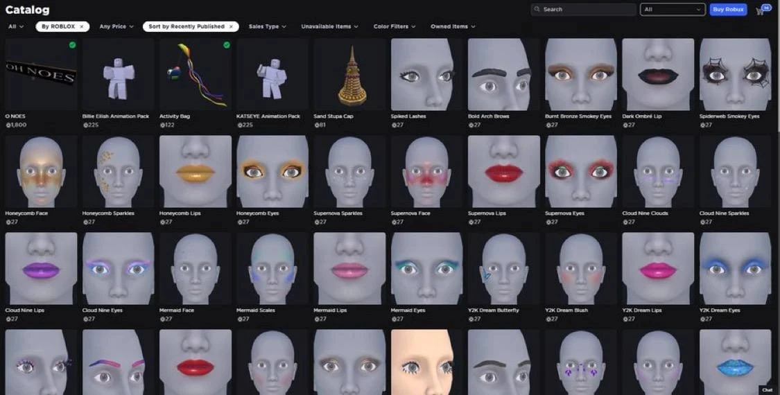
Task: Open the All category dropdown beside search
Action: 673,10
